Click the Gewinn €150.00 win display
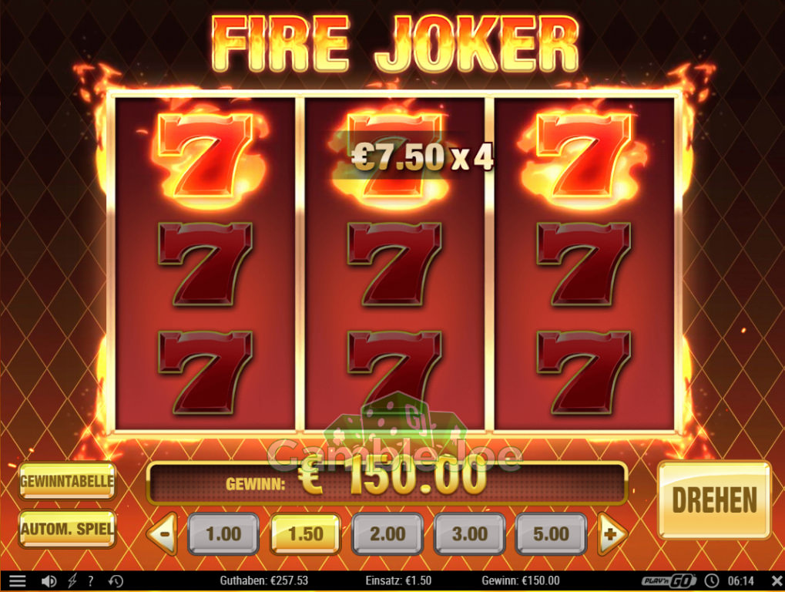This screenshot has width=785, height=592. point(387,483)
